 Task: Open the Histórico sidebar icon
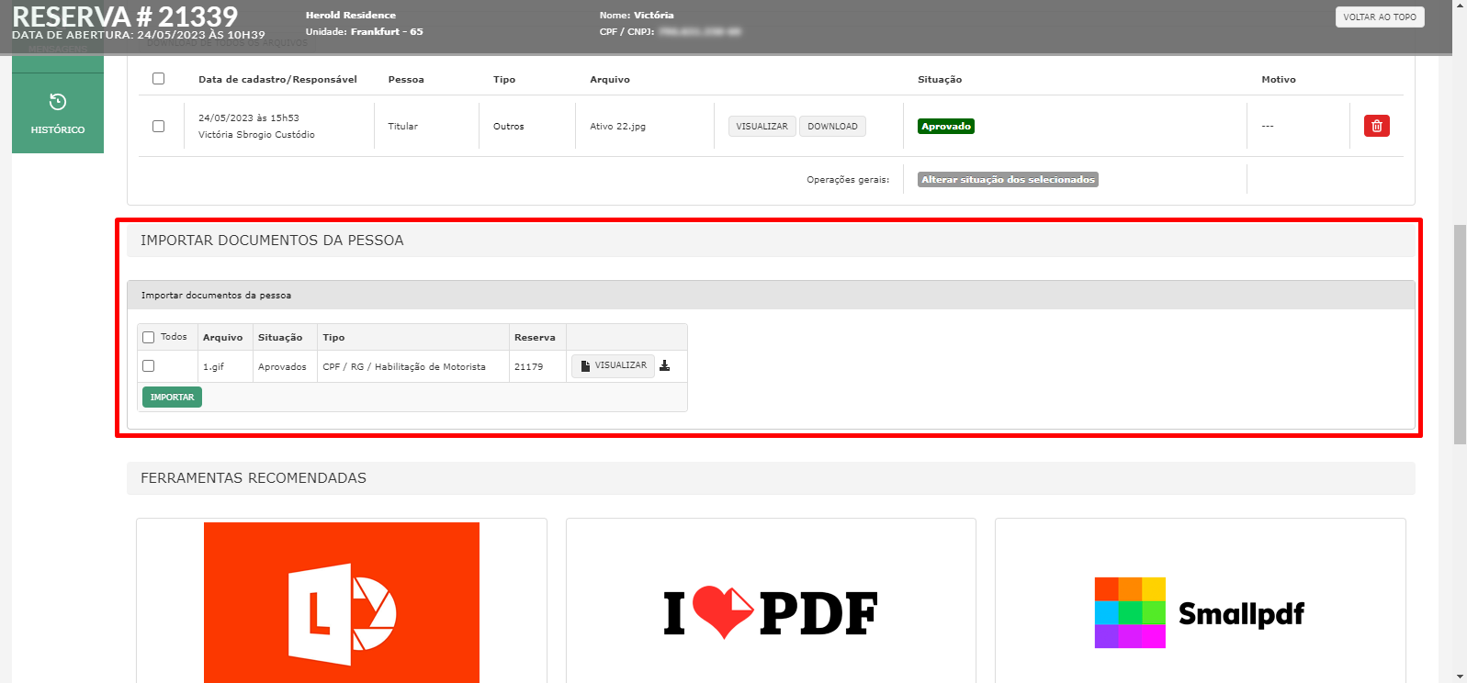pyautogui.click(x=58, y=114)
